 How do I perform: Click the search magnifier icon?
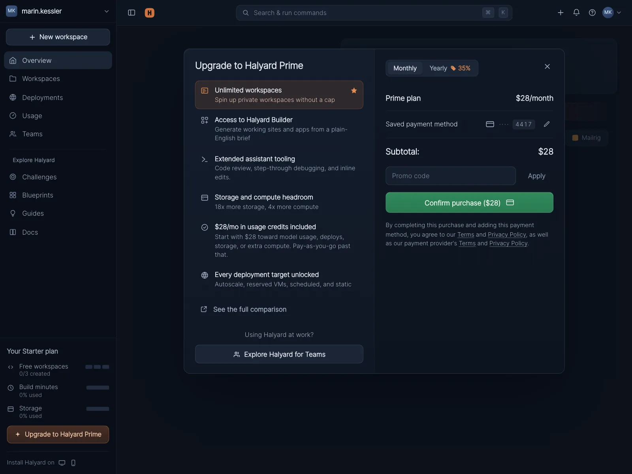(x=246, y=13)
